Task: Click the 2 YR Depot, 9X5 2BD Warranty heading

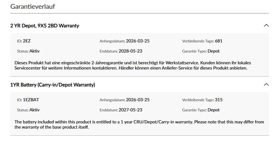Action: 45,26
